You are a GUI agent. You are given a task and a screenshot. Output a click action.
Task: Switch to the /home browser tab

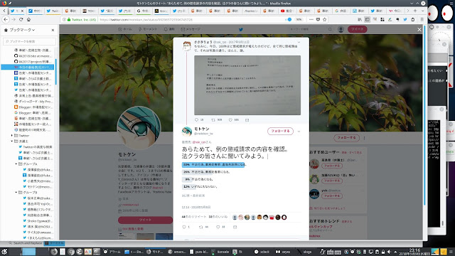[250, 11]
